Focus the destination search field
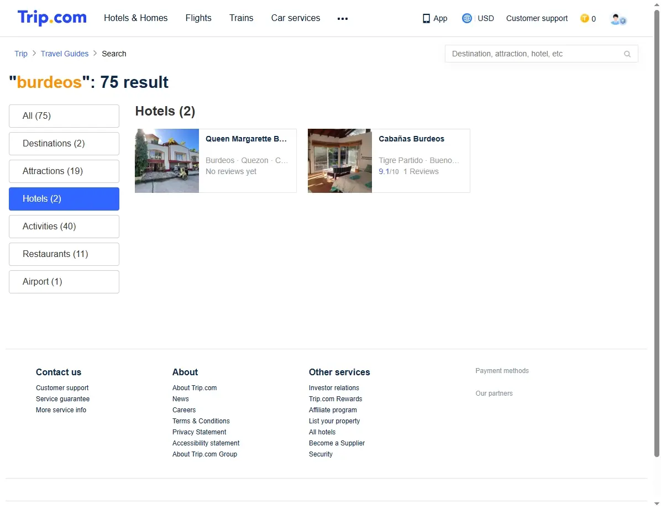661x509 pixels. pos(541,54)
